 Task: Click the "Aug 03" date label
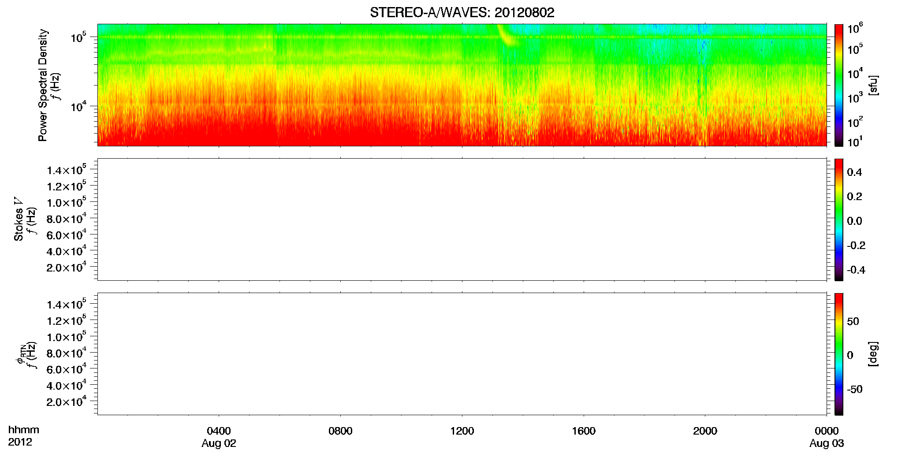[x=827, y=444]
